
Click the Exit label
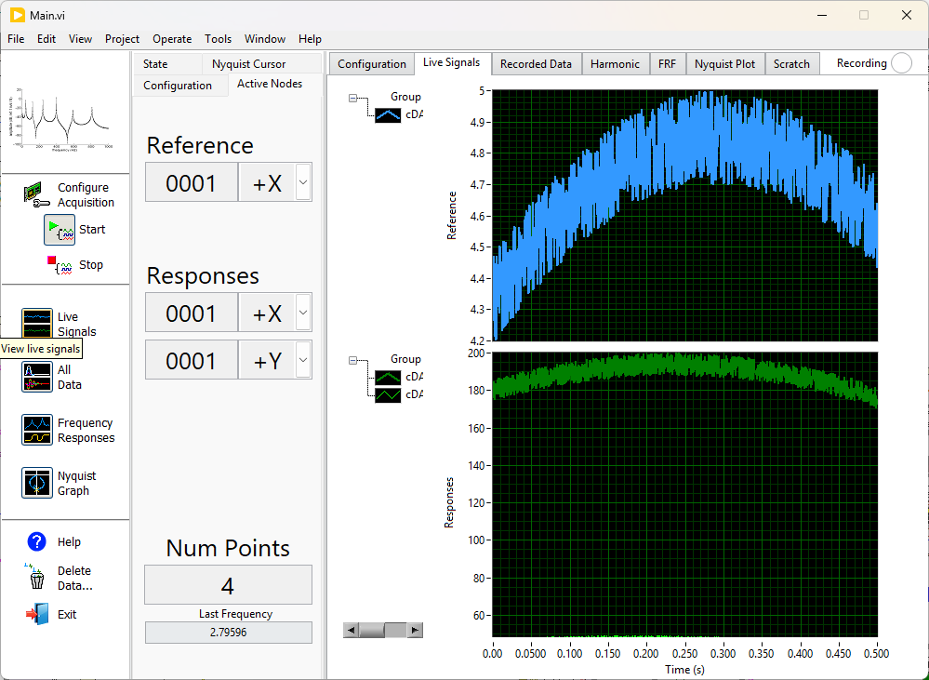click(x=67, y=614)
